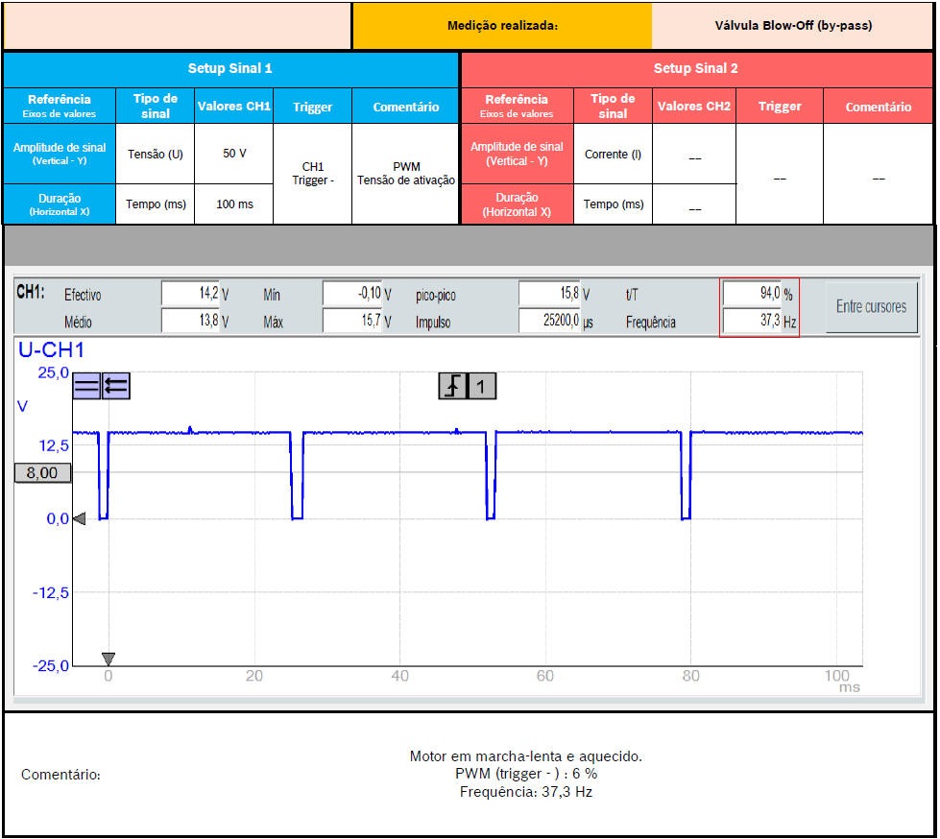940x839 pixels.
Task: Click the horizontal lines icon above waveform
Action: pyautogui.click(x=86, y=386)
